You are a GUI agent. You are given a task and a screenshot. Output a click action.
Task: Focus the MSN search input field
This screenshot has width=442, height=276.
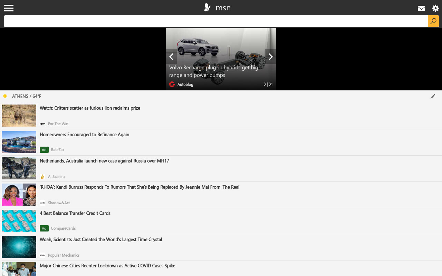point(216,21)
